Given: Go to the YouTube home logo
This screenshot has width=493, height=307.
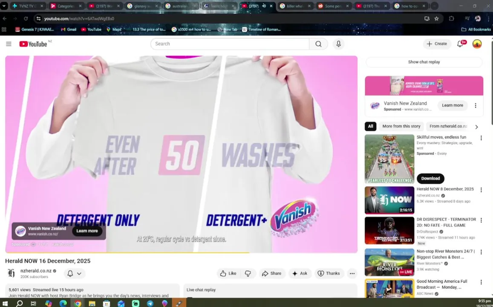Looking at the screenshot, I should (33, 44).
